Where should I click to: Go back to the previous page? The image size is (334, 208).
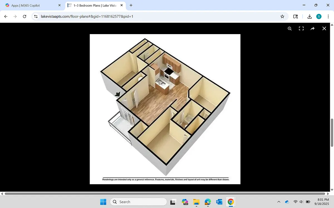[6, 16]
